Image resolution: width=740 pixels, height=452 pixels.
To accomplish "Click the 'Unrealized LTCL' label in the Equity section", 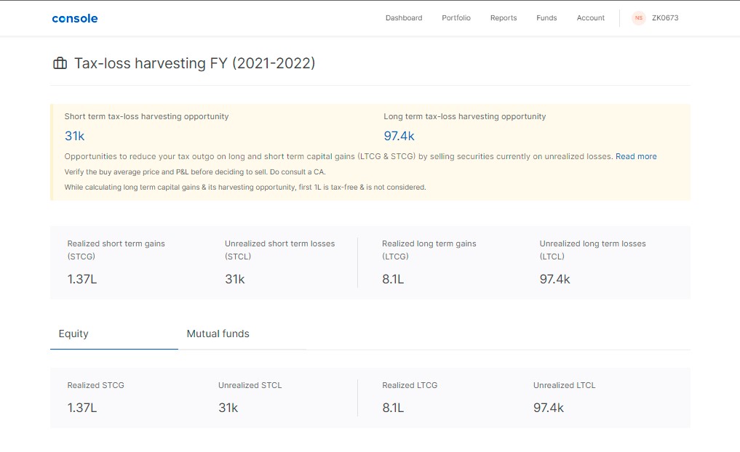I will click(565, 386).
